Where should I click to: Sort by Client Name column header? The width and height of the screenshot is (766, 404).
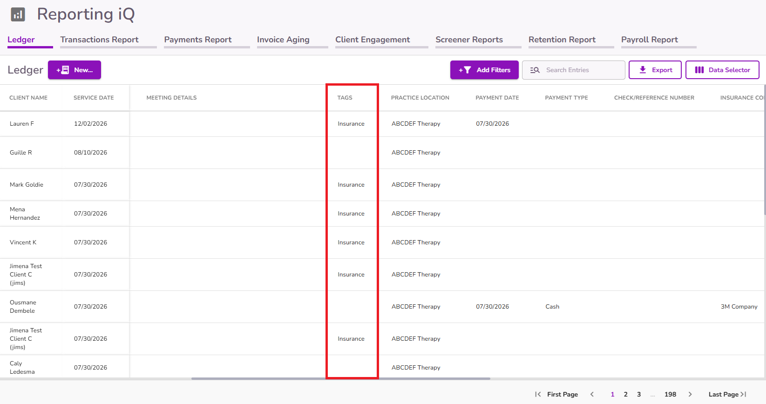coord(28,98)
